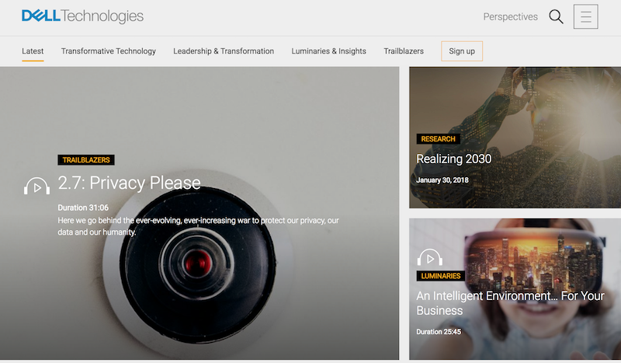Open the Perspectives link in header
621x363 pixels.
[511, 16]
